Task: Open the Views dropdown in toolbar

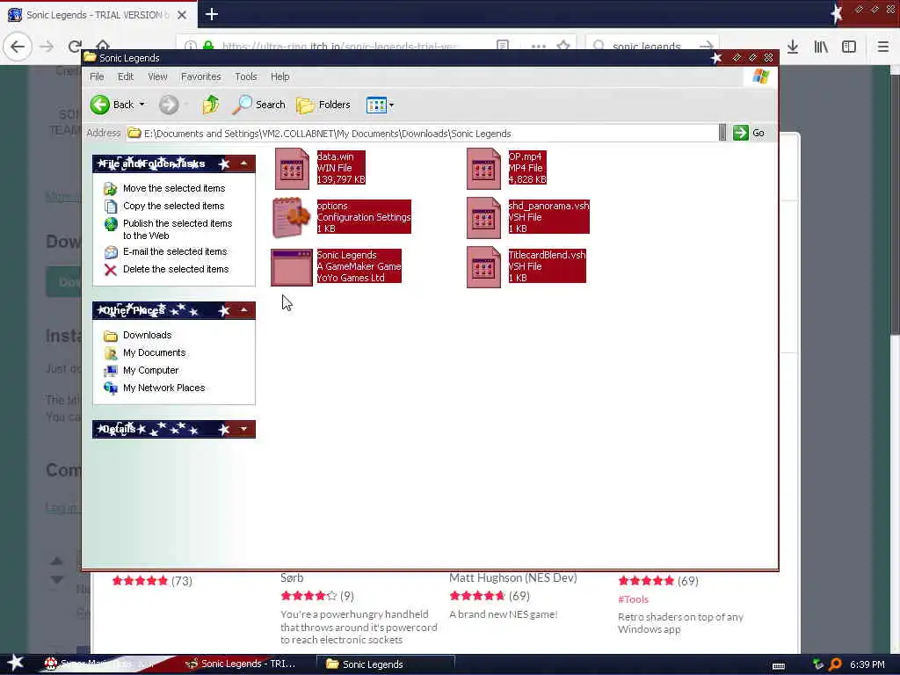Action: 380,105
